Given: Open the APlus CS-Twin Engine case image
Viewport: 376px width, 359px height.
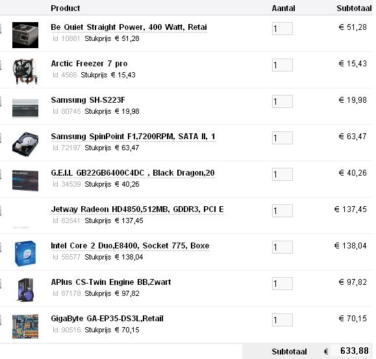Looking at the screenshot, I should tap(25, 290).
